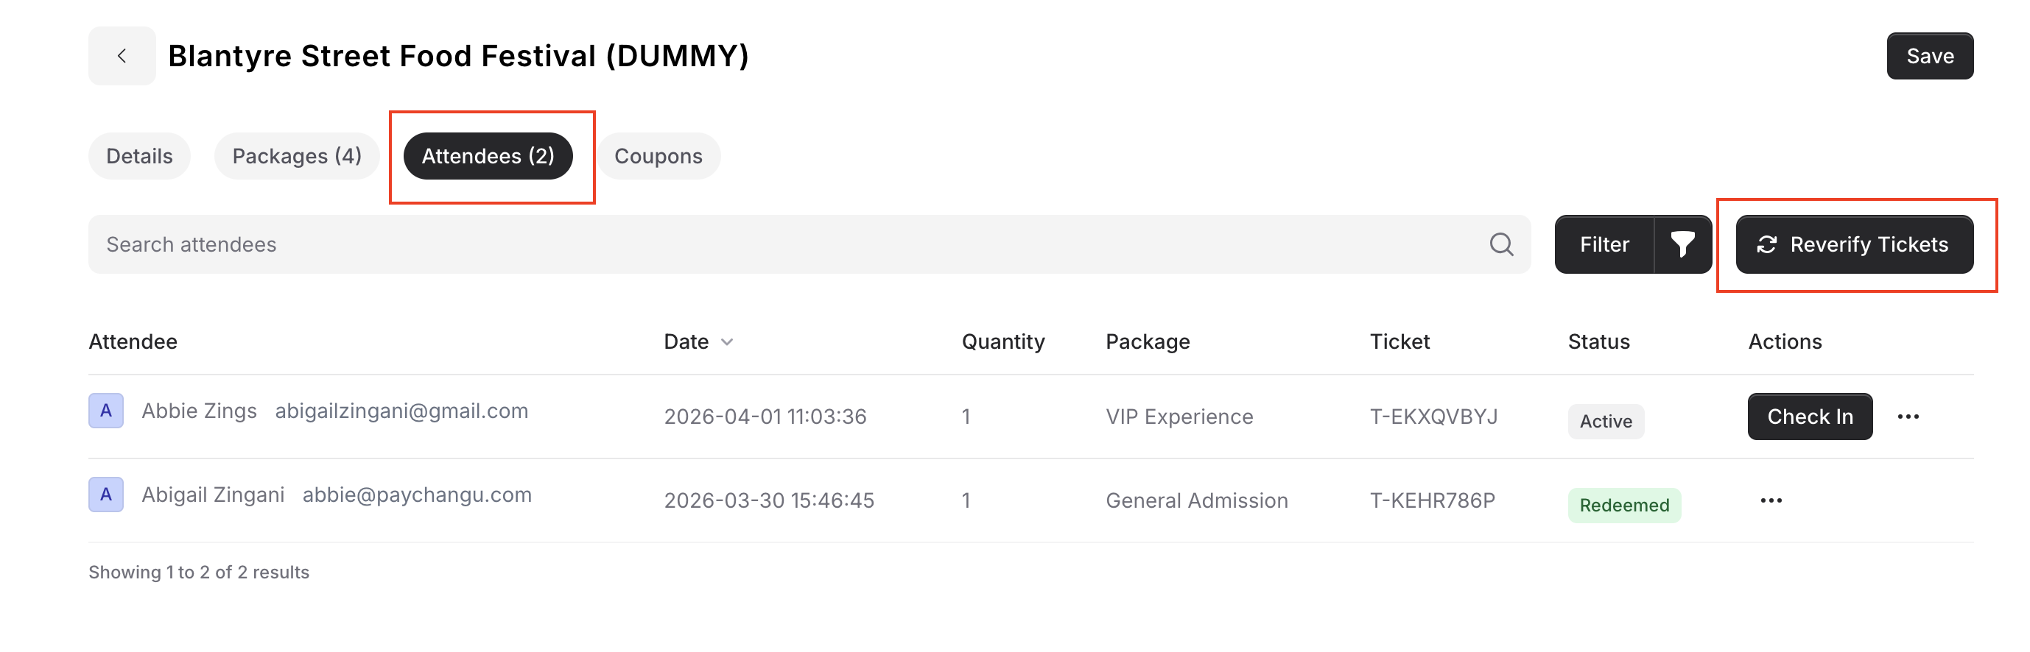Click the Reverify Tickets refresh icon
Image resolution: width=2030 pixels, height=652 pixels.
(x=1767, y=245)
